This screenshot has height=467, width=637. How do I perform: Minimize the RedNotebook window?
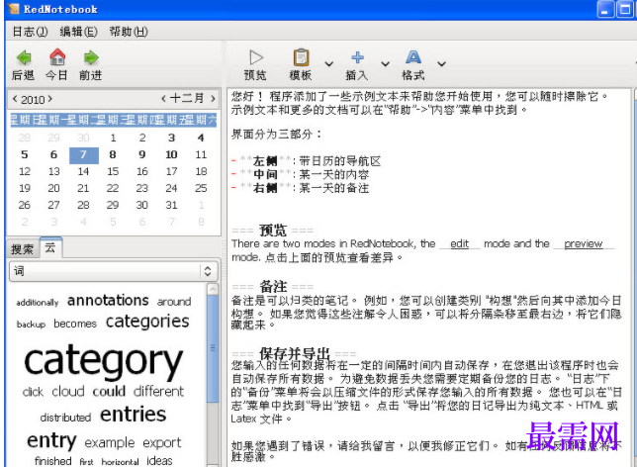tap(605, 9)
